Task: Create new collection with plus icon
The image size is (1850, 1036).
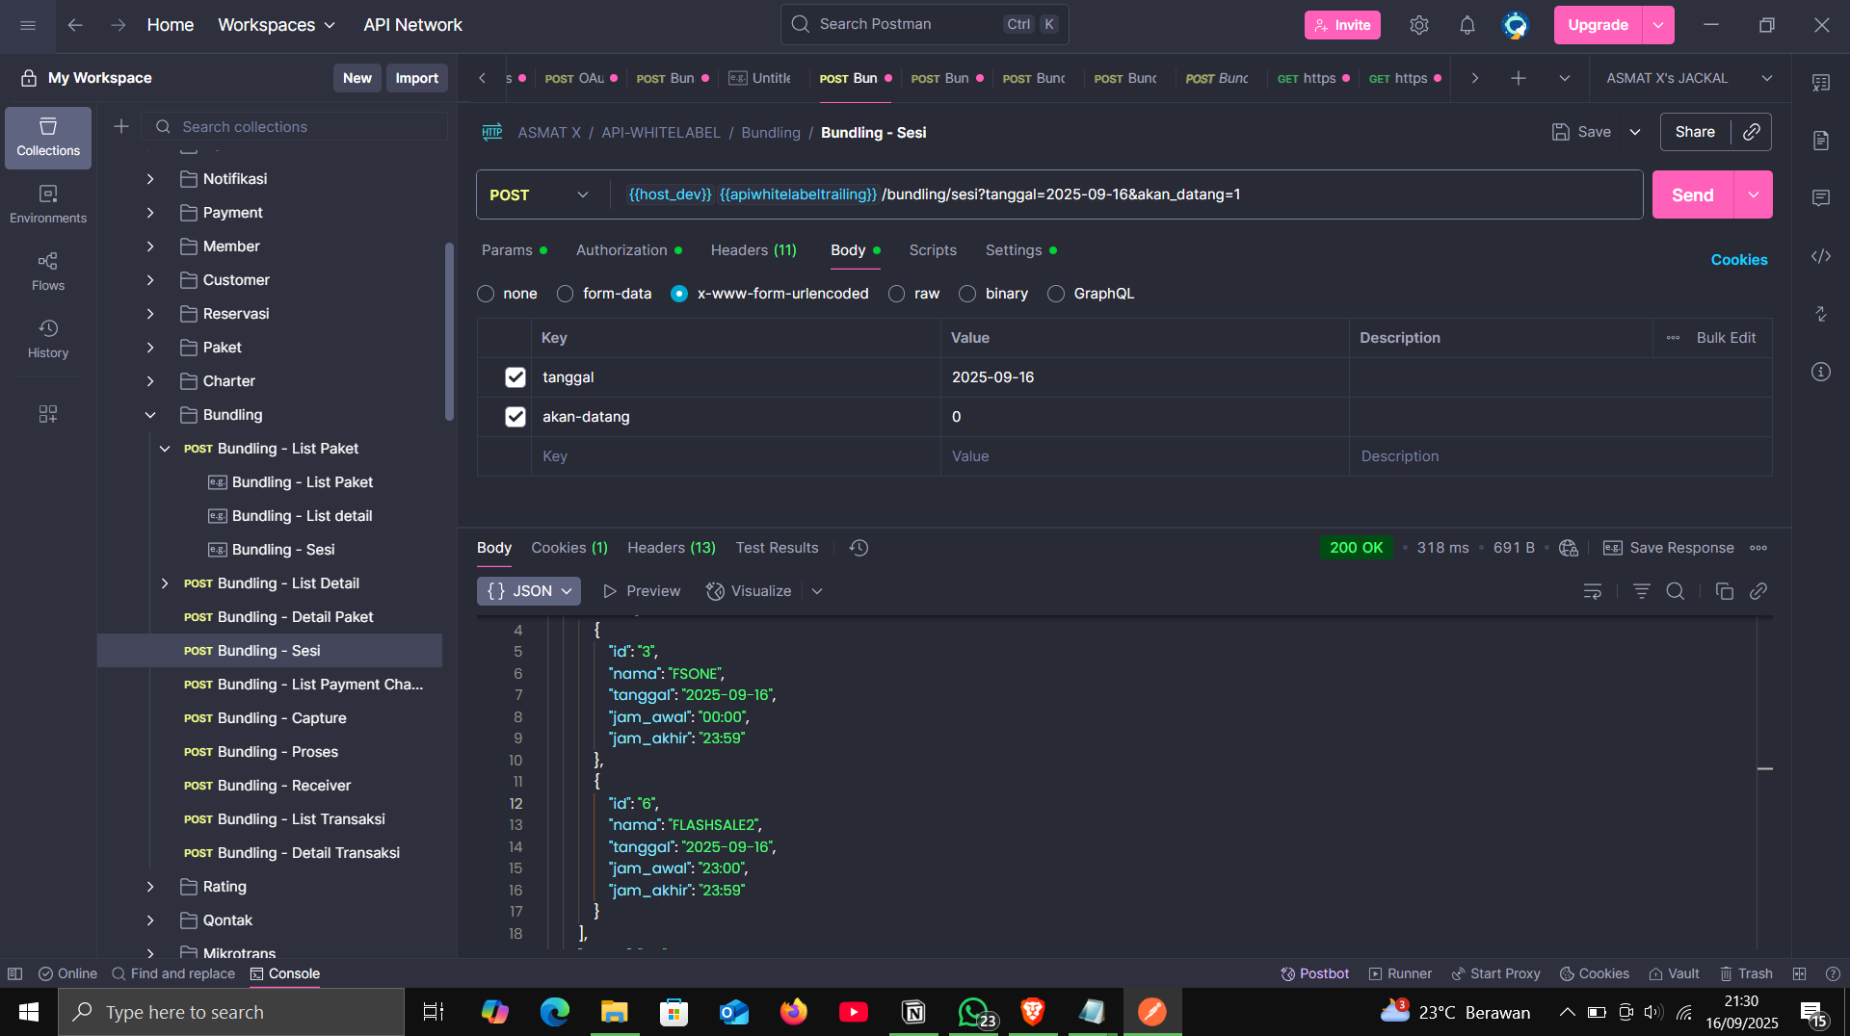Action: coord(121,126)
